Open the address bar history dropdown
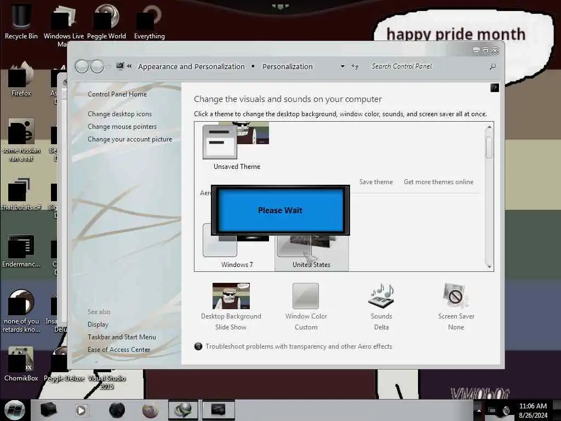Screen dimensions: 561x421 click(342, 66)
